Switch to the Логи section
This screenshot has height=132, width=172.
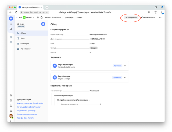pos(23,38)
